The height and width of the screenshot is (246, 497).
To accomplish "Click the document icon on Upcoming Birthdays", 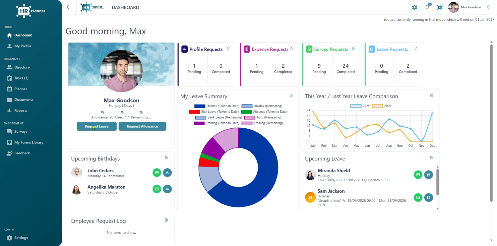I will tap(166, 158).
